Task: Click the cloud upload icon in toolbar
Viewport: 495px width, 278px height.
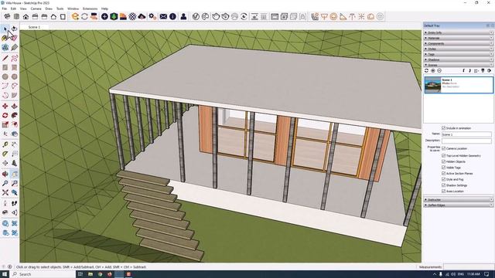Action: click(142, 17)
